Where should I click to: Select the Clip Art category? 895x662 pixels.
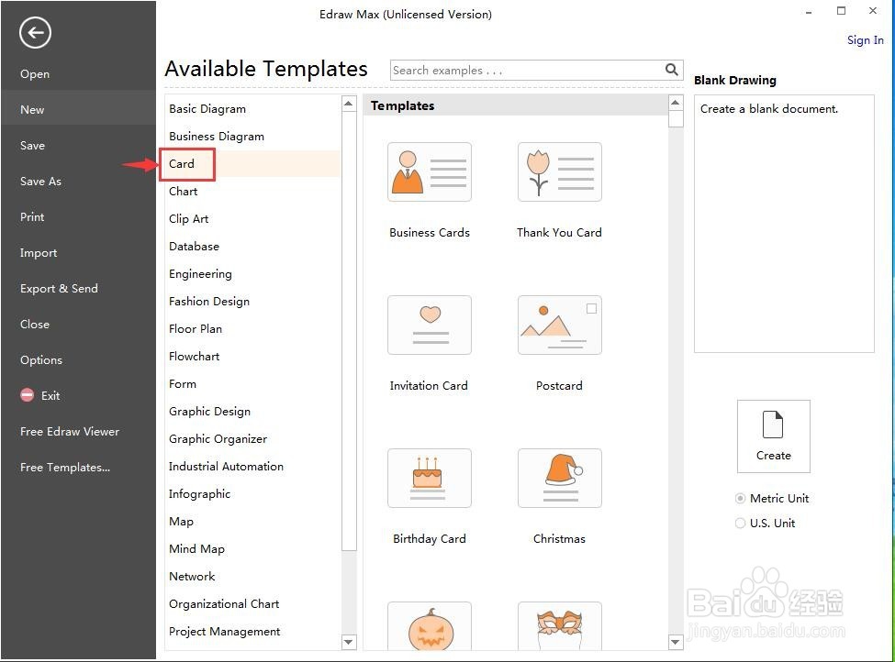click(188, 218)
